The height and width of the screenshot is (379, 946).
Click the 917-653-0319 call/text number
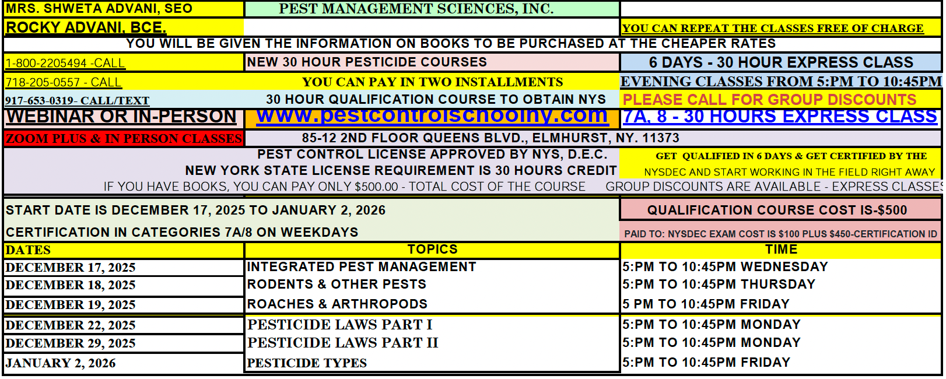tap(77, 101)
